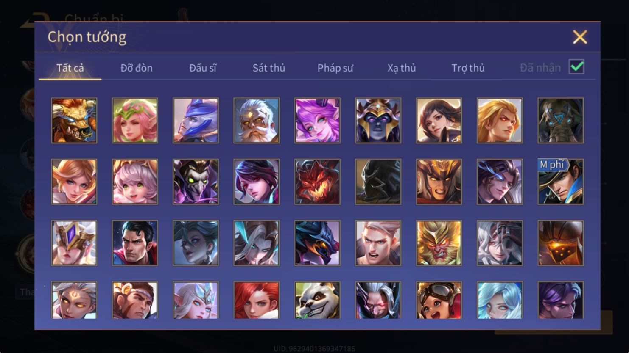Viewport: 629px width, 353px height.
Task: Show the Xạ thủ heroes tab
Action: pos(402,68)
